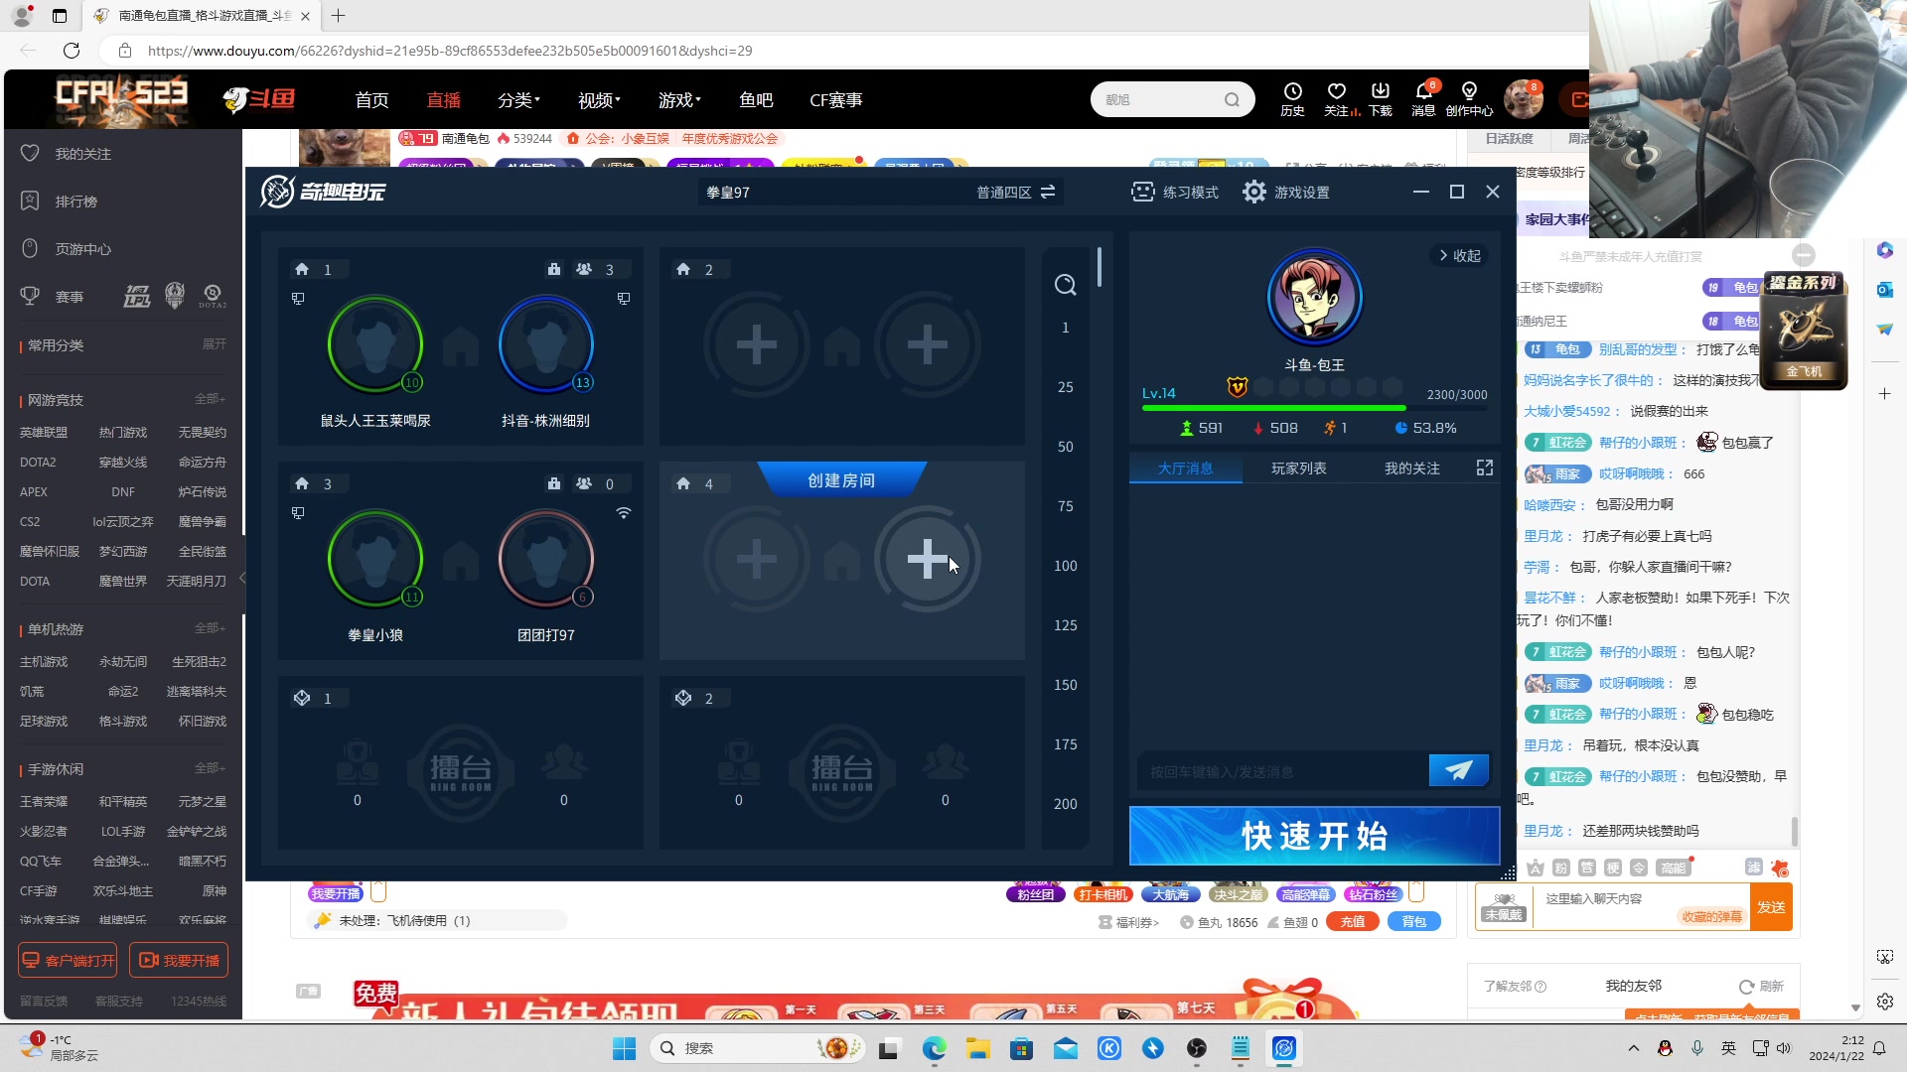The width and height of the screenshot is (1907, 1072).
Task: Click 发送 chat button
Action: pos(1771,907)
